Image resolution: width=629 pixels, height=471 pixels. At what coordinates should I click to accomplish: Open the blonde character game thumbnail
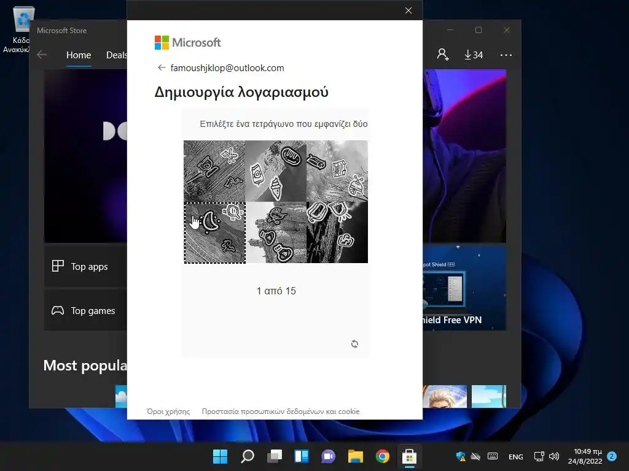pos(445,396)
